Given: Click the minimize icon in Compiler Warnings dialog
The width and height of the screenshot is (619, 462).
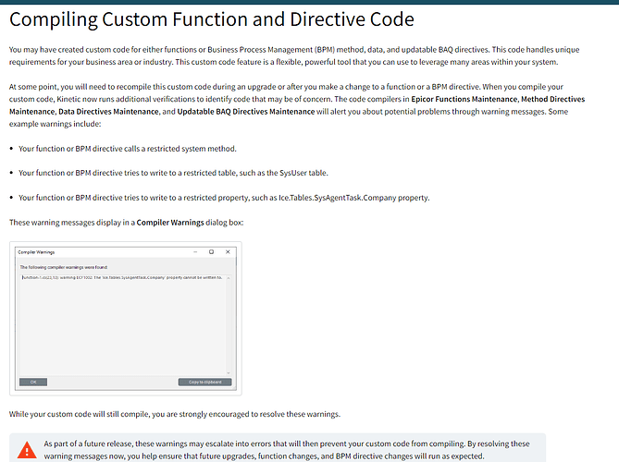Looking at the screenshot, I should pos(195,252).
